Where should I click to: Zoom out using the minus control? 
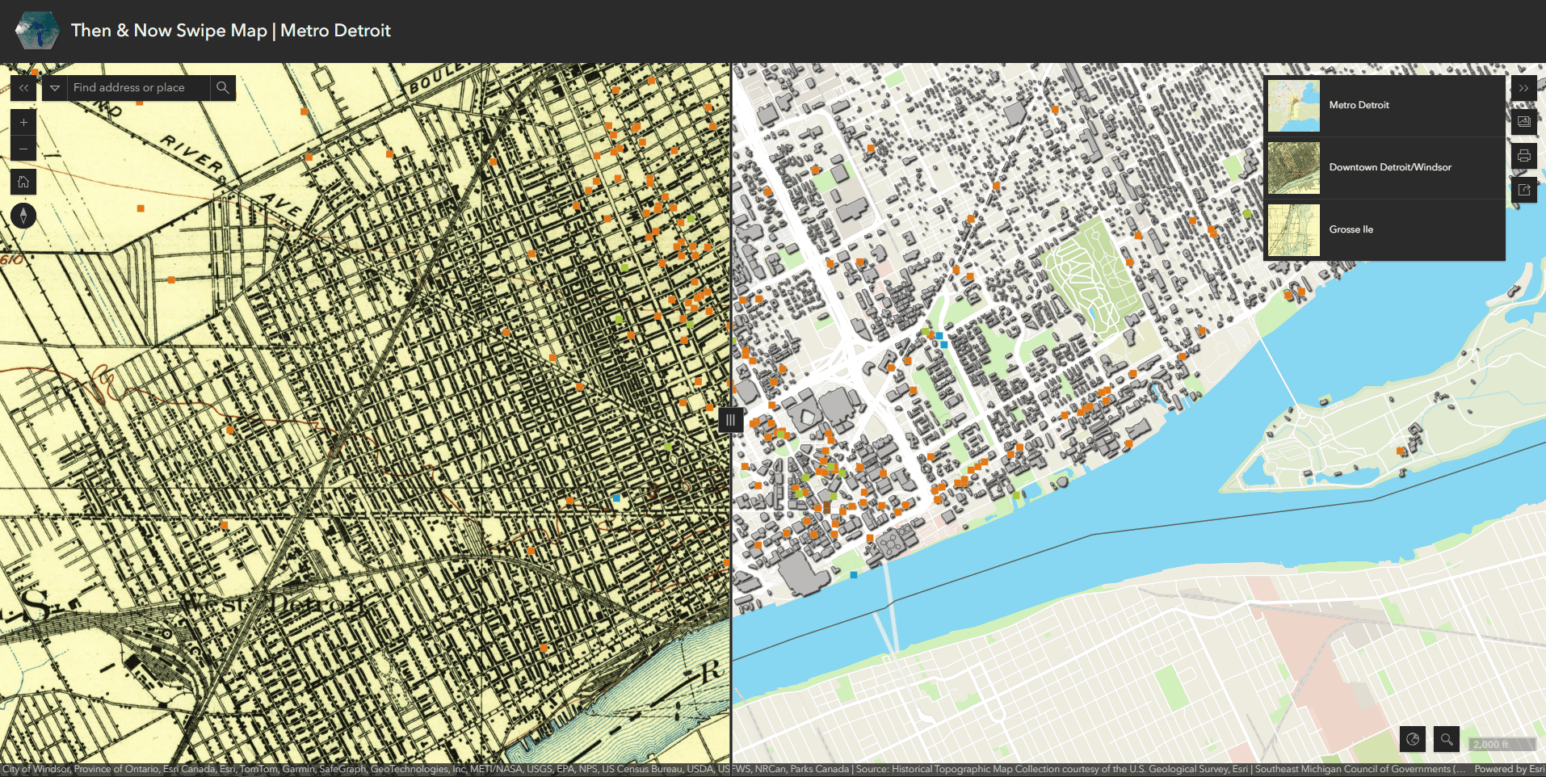click(23, 148)
